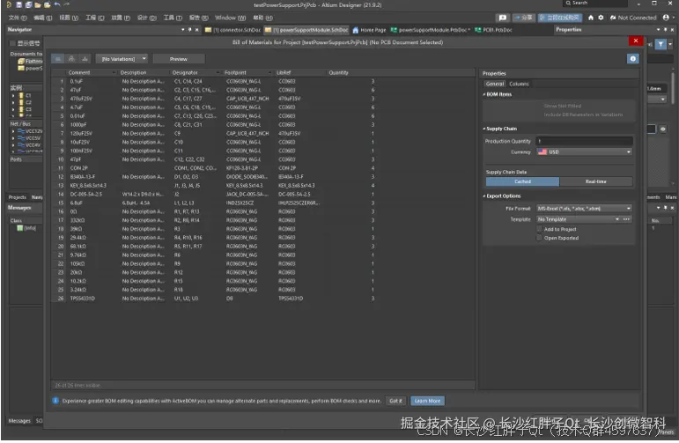
Task: Open the Help menu
Action: 262,18
